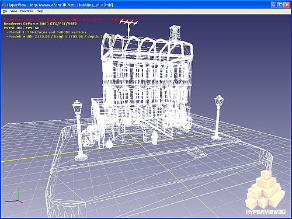Click the title bar text 'building_v1.o3mlf'
The width and height of the screenshot is (292, 219).
[95, 5]
